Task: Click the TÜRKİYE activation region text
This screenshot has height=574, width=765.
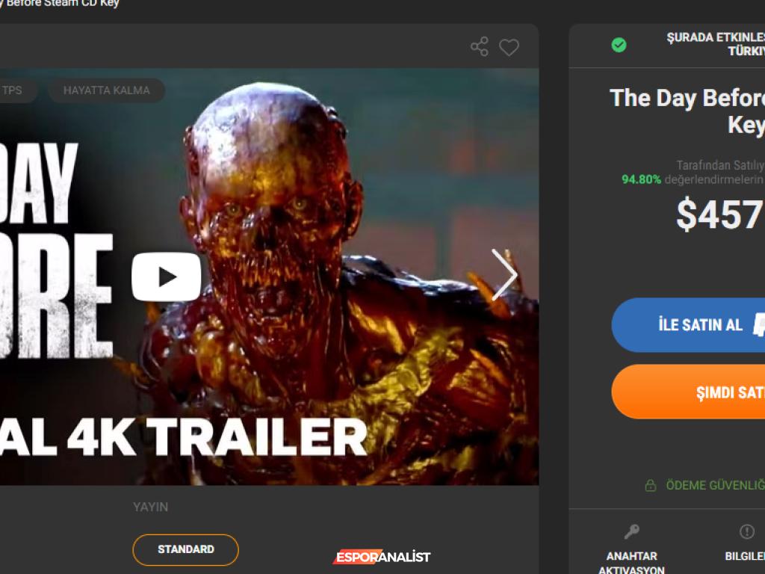Action: [x=746, y=52]
